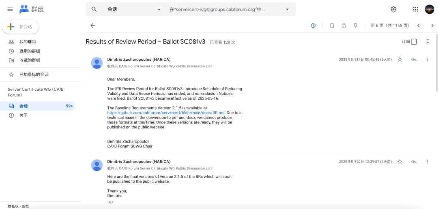Click the 新会话 button
438x209 pixels.
pyautogui.click(x=21, y=27)
